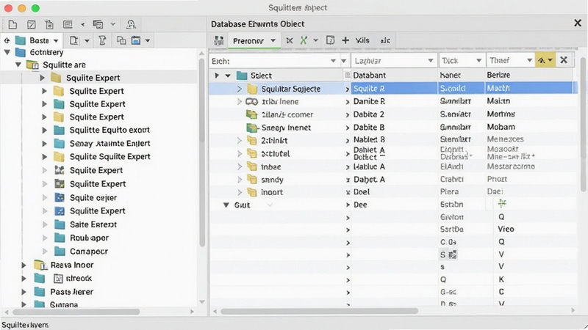Open the Tbaef filter dropdown
The image size is (588, 330).
[x=529, y=60]
